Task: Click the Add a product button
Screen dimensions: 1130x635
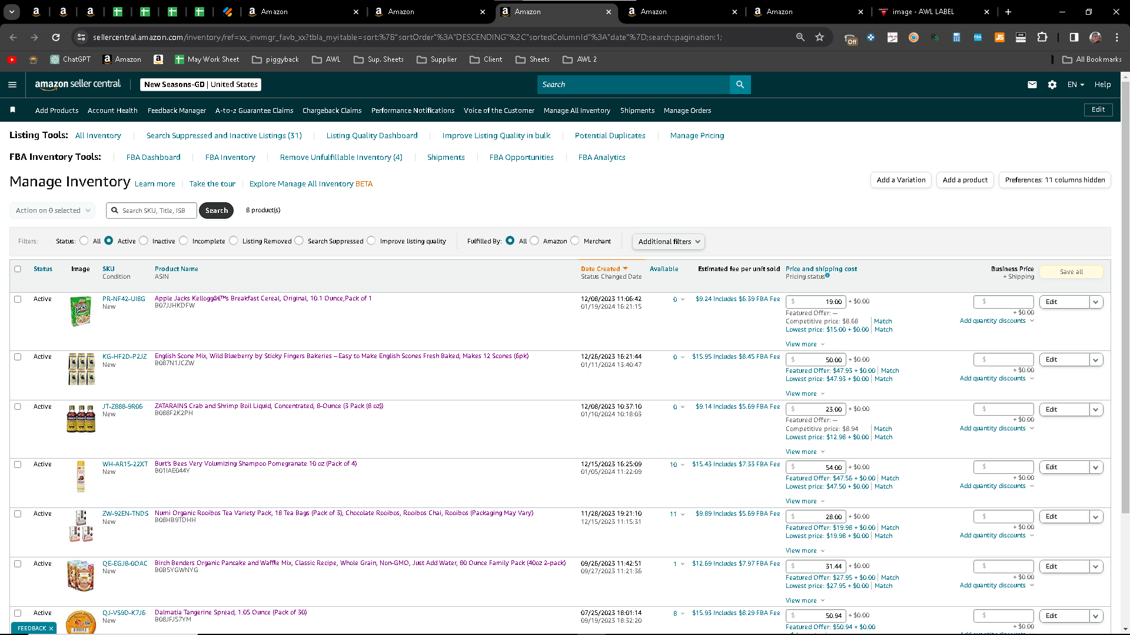Action: pos(965,180)
